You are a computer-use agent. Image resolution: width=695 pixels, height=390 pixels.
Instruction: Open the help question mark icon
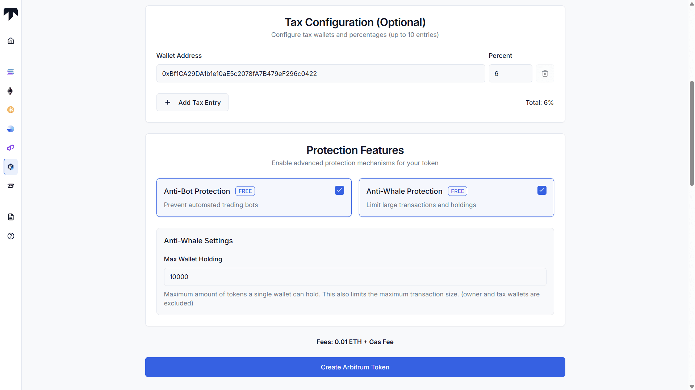11,236
